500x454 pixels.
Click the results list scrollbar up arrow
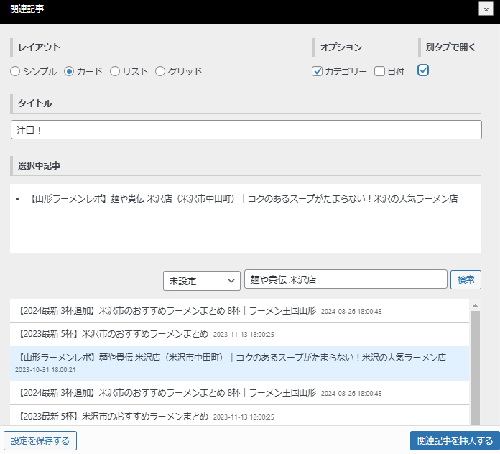pos(475,305)
